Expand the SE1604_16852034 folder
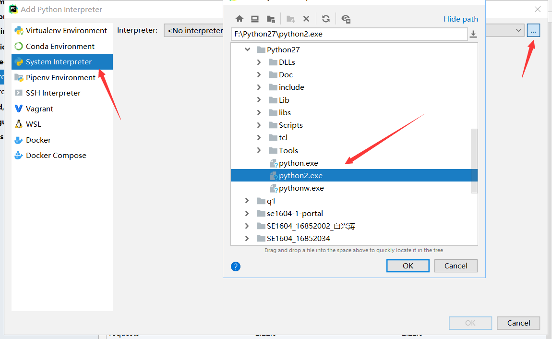 (247, 238)
